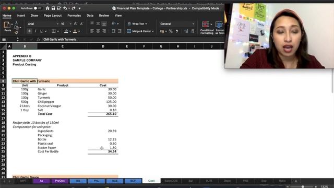
Task: Click the Format Painter brush icon
Action: (x=16, y=32)
